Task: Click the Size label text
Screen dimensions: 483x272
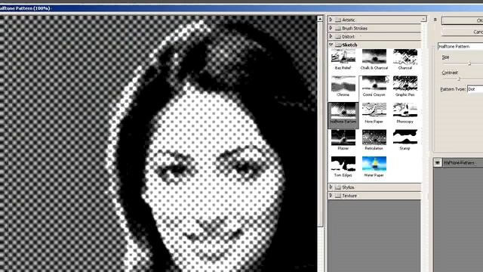Action: (445, 57)
